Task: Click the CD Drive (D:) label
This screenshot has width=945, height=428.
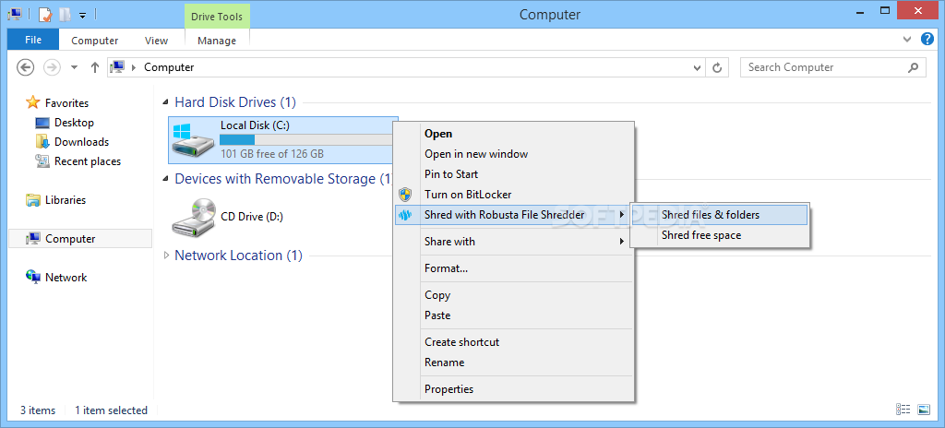Action: tap(252, 217)
